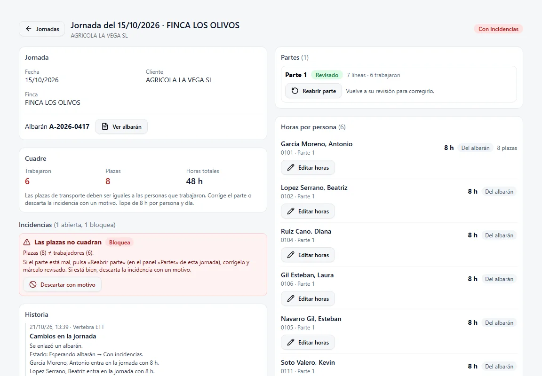Click Del albarán tag for Soto Valero, Kevin
Screen dimensions: 542x376
pos(499,366)
